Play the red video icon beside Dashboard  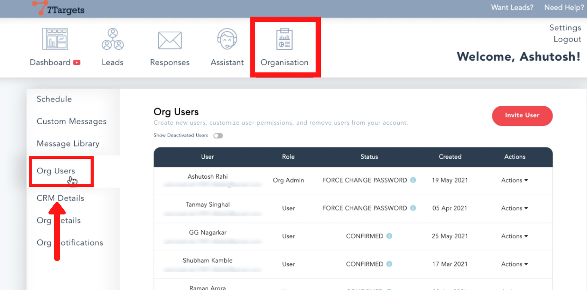(77, 63)
